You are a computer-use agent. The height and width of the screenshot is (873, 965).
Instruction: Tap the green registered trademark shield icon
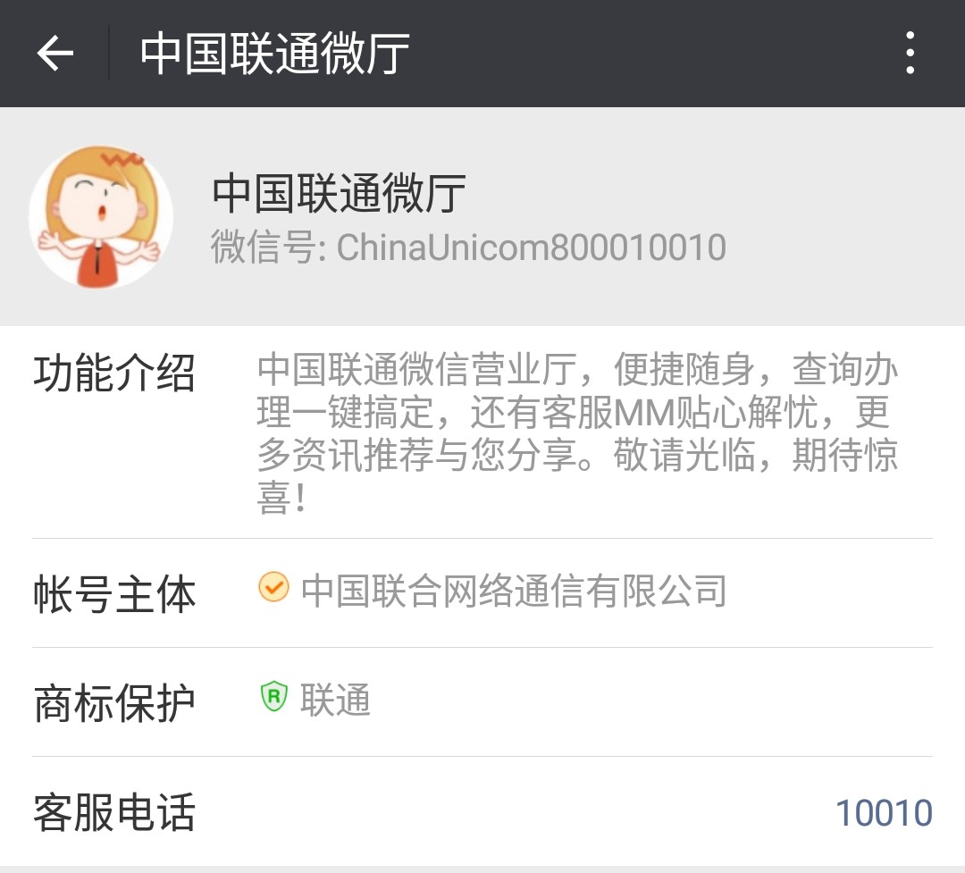274,696
